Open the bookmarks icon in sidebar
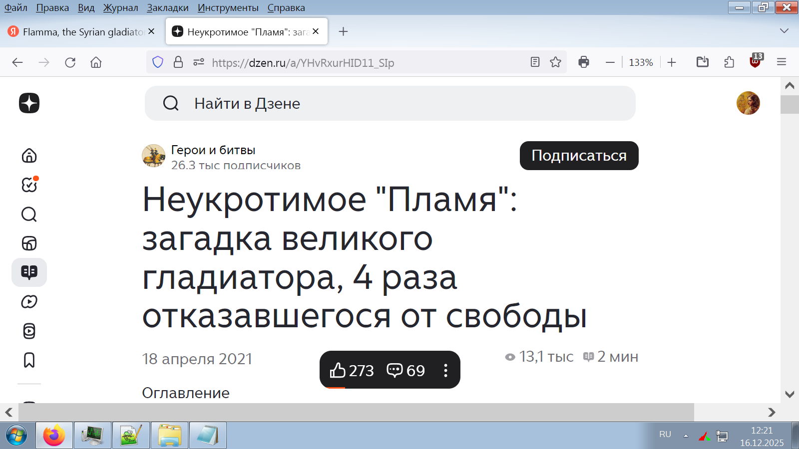This screenshot has width=799, height=449. click(x=29, y=360)
